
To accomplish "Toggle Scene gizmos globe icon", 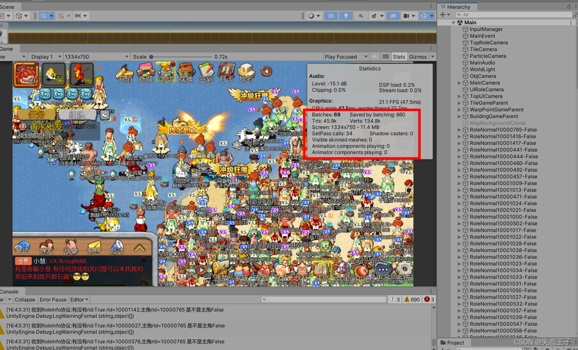I will tap(424, 16).
